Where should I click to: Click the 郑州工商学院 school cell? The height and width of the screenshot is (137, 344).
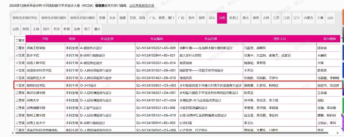(x=45, y=116)
